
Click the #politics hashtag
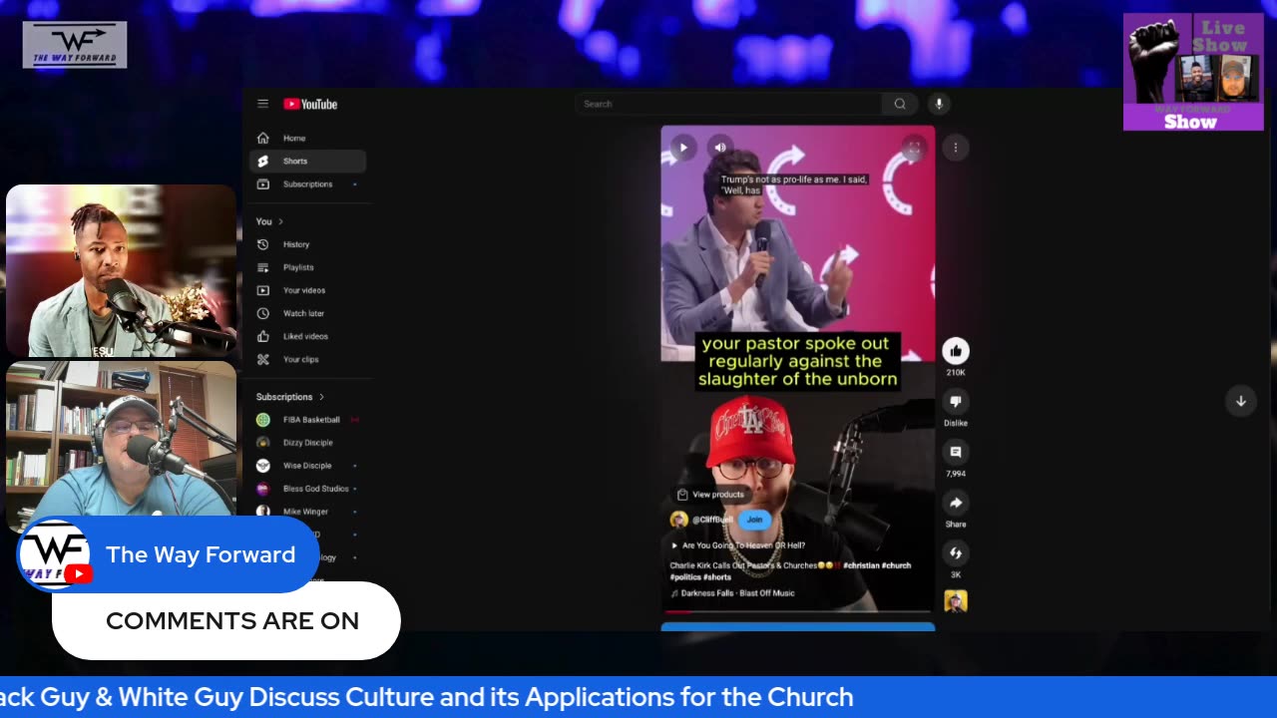(685, 577)
